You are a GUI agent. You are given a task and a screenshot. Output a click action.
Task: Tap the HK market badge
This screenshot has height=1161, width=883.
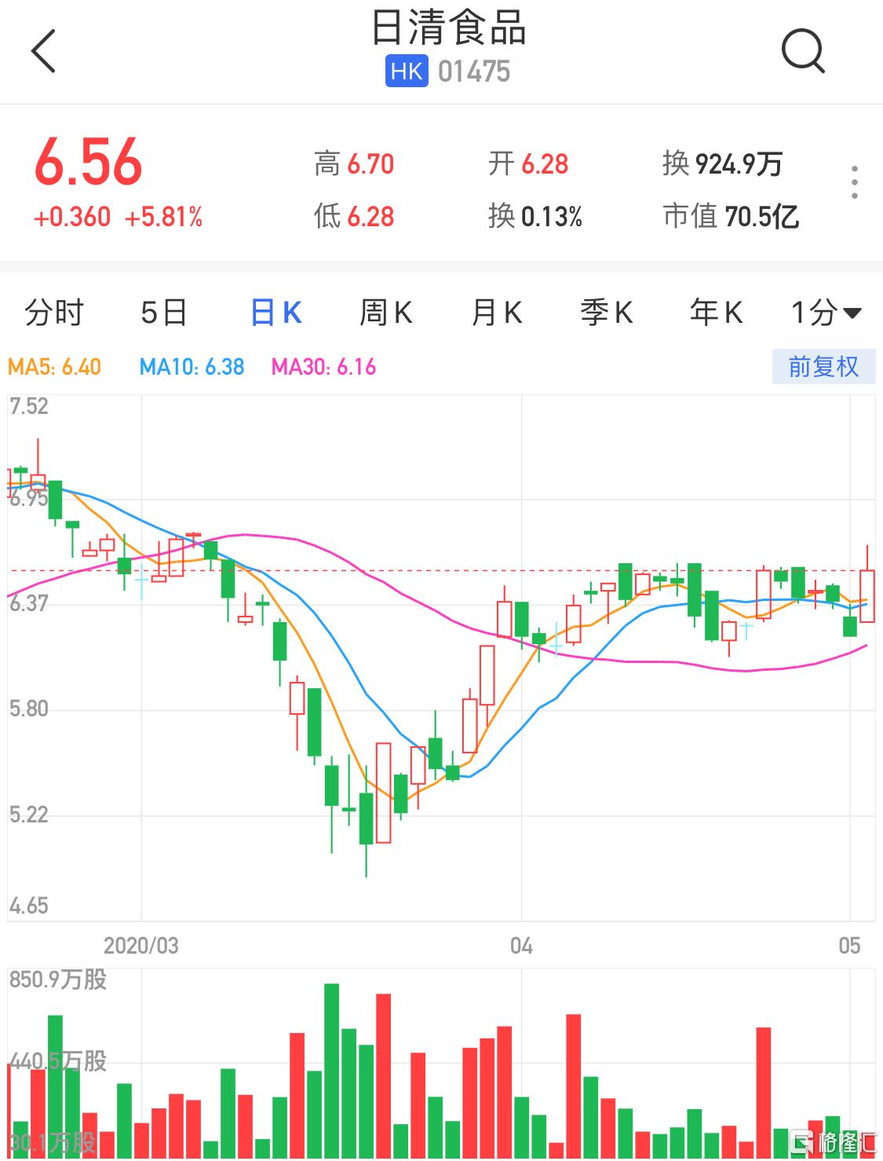tap(407, 71)
